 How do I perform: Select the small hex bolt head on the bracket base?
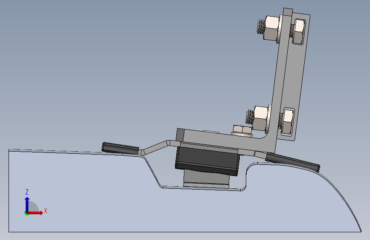242,129
